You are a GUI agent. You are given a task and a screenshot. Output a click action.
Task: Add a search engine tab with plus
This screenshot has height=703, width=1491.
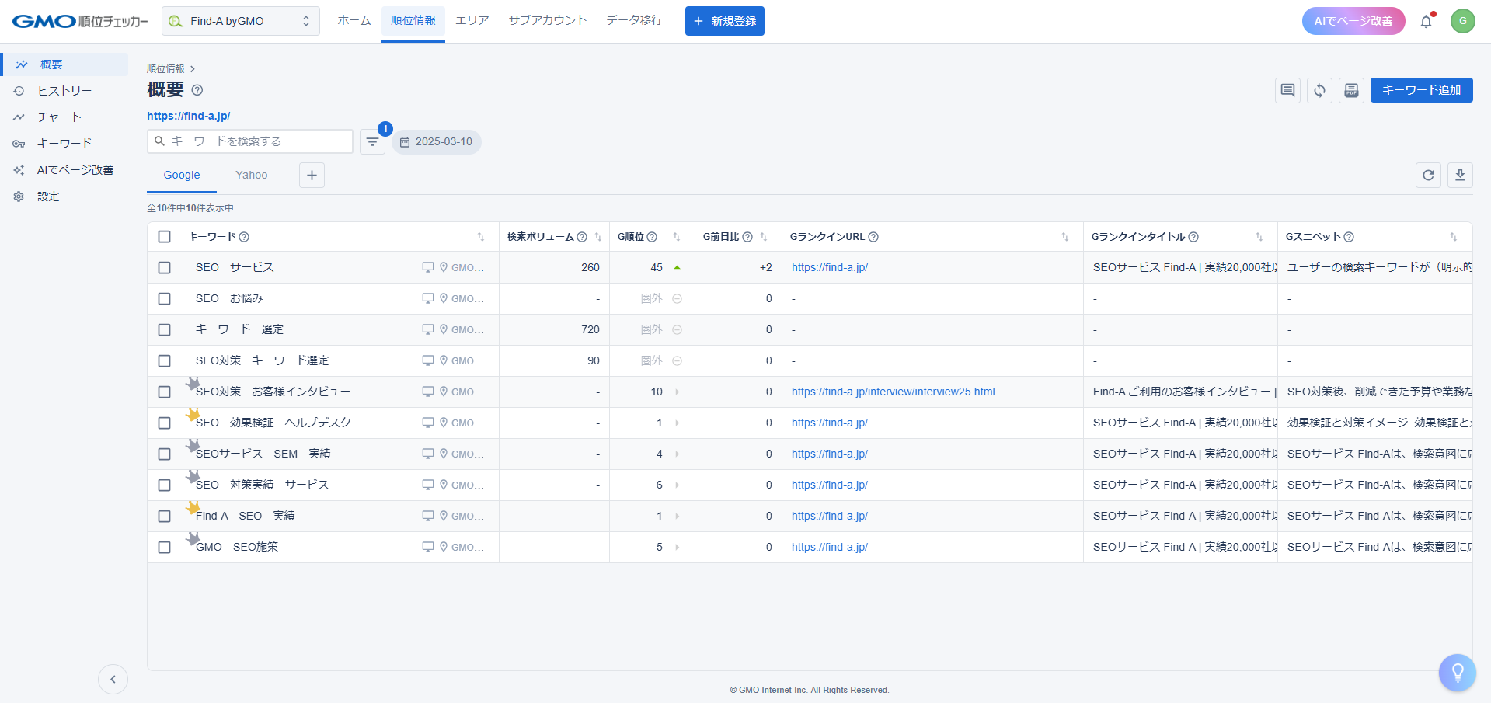(x=312, y=175)
